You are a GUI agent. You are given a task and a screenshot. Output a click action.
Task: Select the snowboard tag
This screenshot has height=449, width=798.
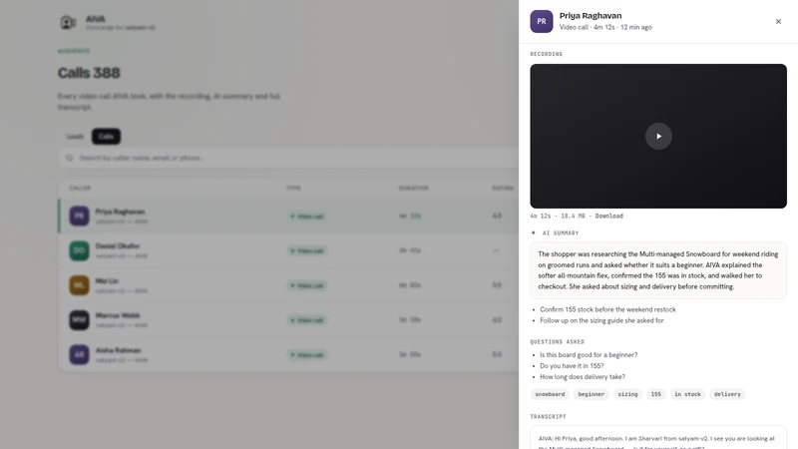tap(550, 394)
